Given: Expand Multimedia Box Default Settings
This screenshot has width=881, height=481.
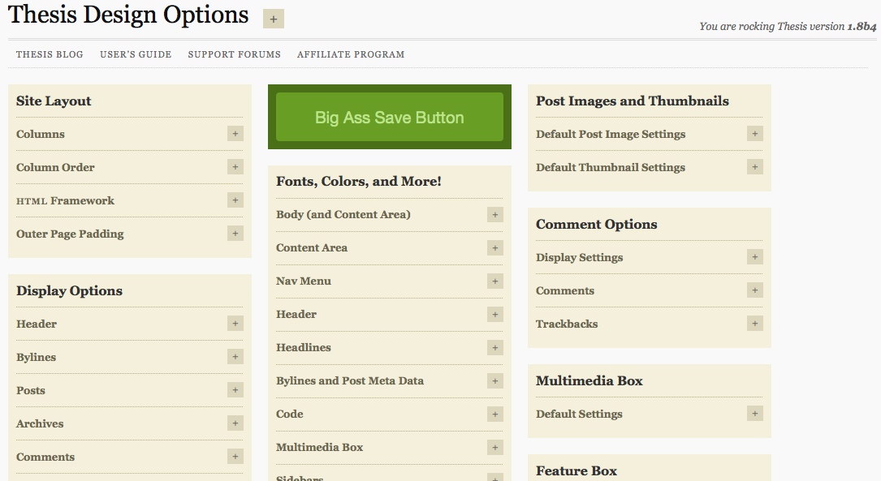Looking at the screenshot, I should 755,414.
